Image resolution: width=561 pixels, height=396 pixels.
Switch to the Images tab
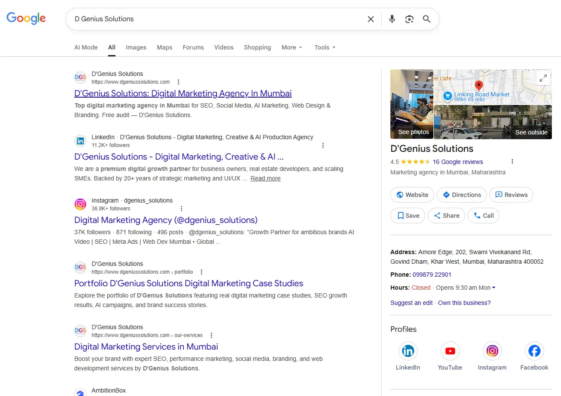click(x=136, y=47)
